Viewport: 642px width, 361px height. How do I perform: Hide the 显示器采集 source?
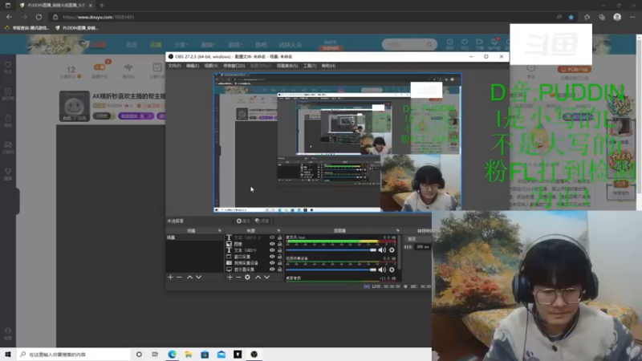point(272,270)
